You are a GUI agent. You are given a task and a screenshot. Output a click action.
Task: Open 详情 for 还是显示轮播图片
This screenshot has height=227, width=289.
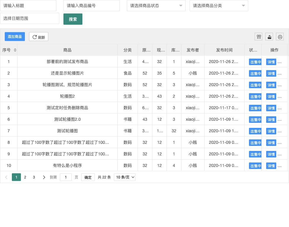(271, 74)
